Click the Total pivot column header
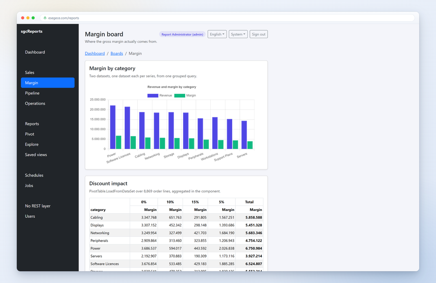The width and height of the screenshot is (436, 283). click(249, 202)
